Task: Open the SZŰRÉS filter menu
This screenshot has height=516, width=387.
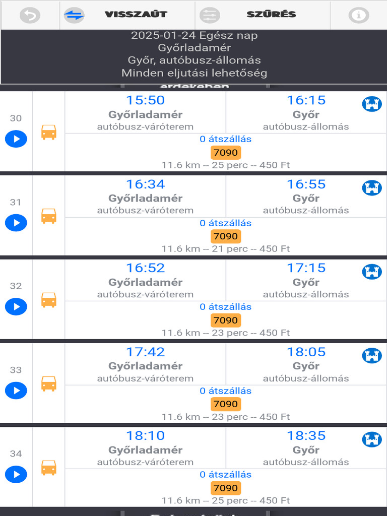Action: click(x=271, y=15)
